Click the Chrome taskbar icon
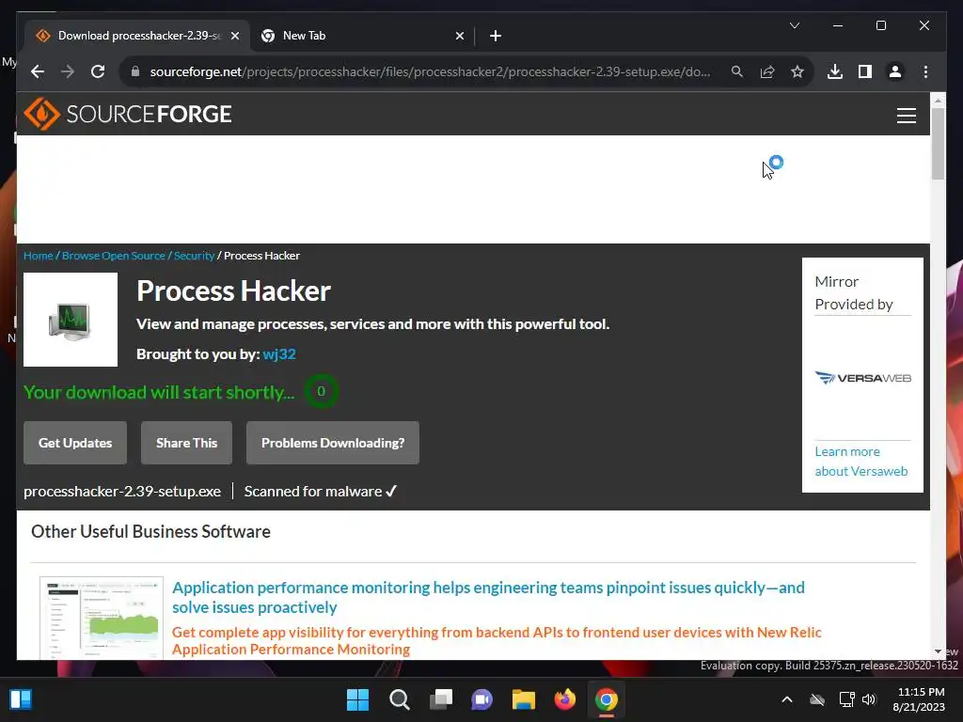Image resolution: width=963 pixels, height=722 pixels. [607, 699]
